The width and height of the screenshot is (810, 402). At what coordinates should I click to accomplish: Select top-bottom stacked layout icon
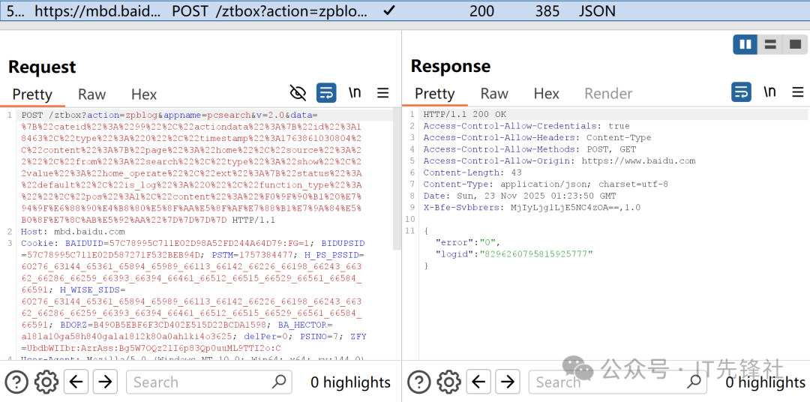[x=770, y=44]
